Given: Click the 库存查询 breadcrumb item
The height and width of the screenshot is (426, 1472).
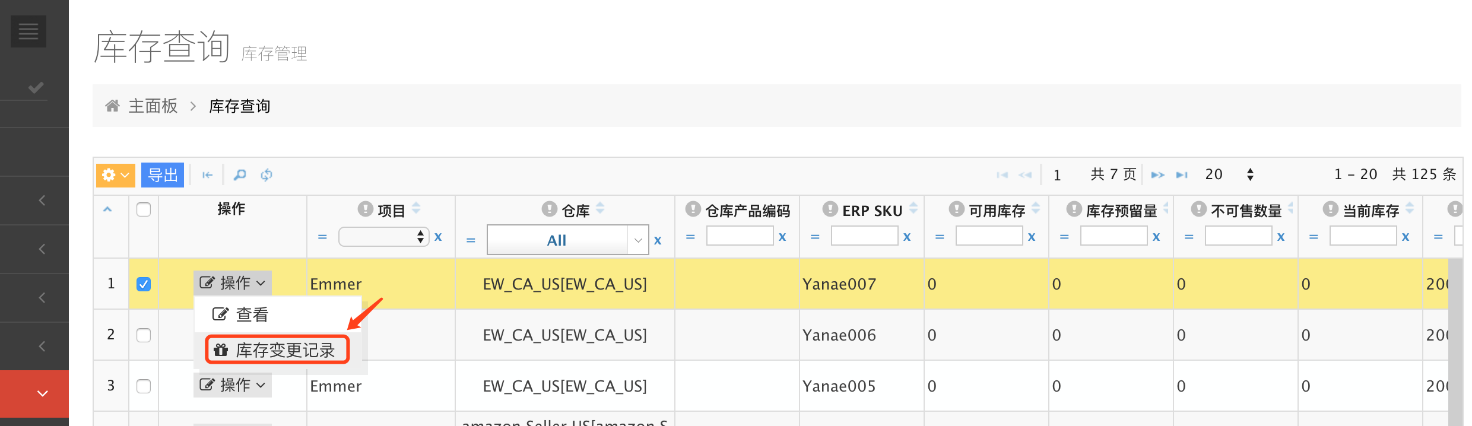Looking at the screenshot, I should pos(240,106).
